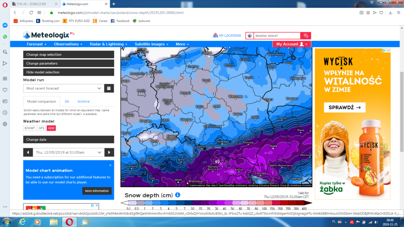The width and height of the screenshot is (404, 227).
Task: Open bookmarks heart in sidebar
Action: click(5, 90)
